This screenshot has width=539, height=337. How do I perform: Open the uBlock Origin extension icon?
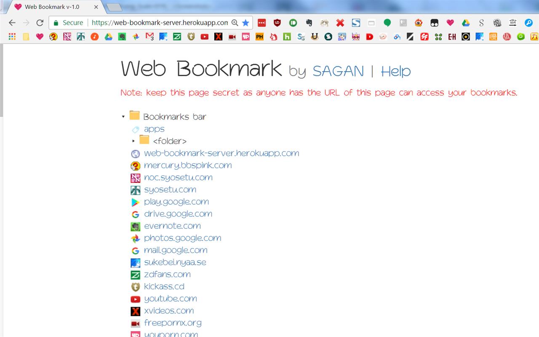[277, 23]
